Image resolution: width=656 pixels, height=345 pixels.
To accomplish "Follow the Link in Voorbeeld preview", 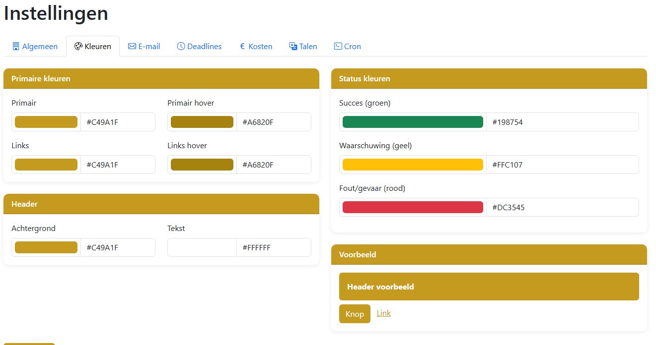I will pos(384,313).
